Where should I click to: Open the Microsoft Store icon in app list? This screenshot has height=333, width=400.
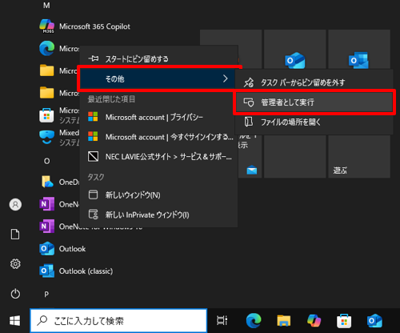[46, 115]
